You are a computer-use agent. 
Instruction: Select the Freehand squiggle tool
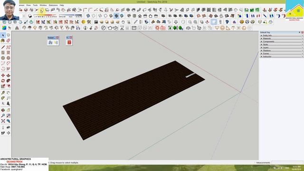coord(9,47)
